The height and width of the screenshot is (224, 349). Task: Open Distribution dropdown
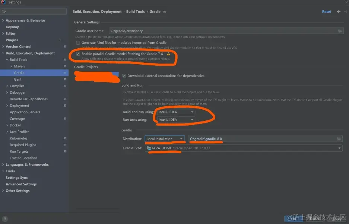pos(165,139)
